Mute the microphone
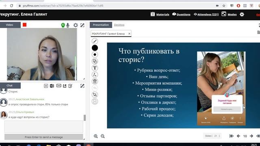Viewport: 260px width, 146px height. (68, 25)
